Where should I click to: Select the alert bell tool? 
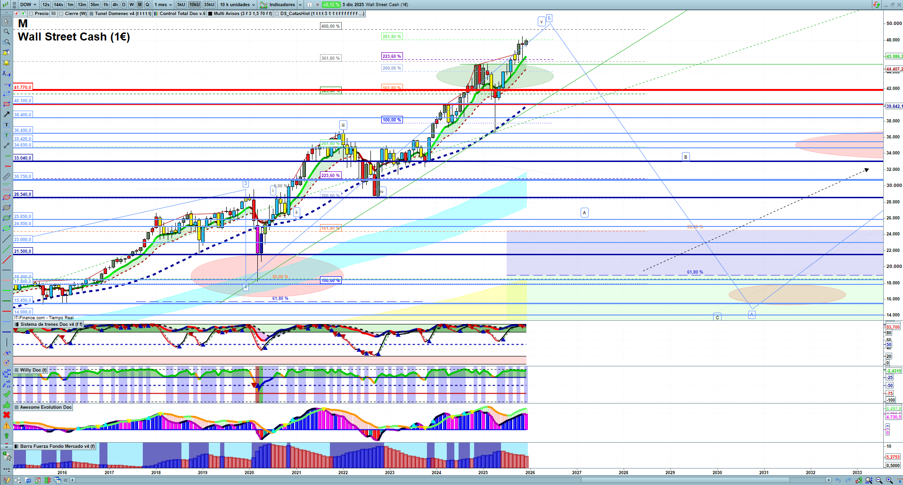7,63
